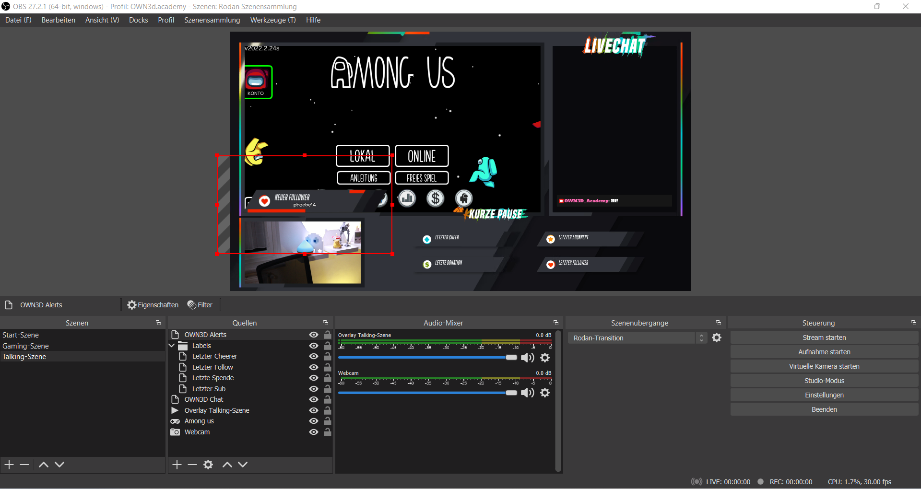921x489 pixels.
Task: Open the Szenensammlung menu
Action: click(212, 20)
